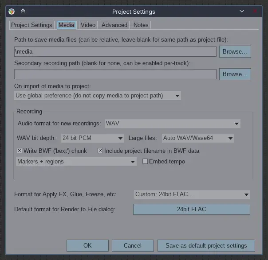Open the Audio format for new recordings dropdown
This screenshot has width=268, height=260.
(172, 123)
